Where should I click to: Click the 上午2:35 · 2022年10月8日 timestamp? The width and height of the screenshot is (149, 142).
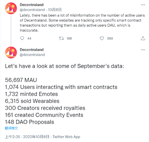click(x=27, y=137)
